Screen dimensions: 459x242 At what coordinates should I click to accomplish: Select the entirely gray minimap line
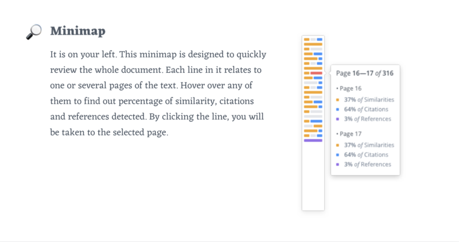click(313, 116)
